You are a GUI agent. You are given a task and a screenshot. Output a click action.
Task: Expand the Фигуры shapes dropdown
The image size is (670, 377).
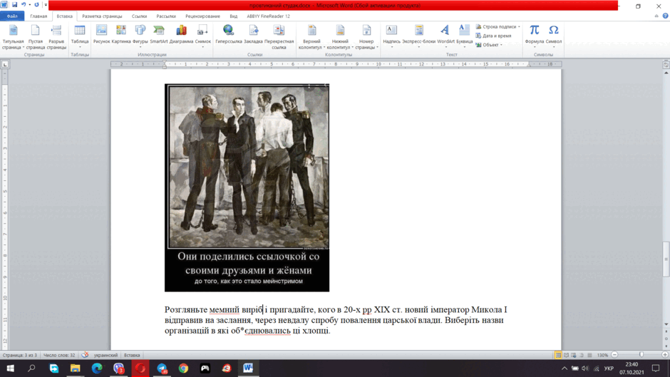coord(140,36)
